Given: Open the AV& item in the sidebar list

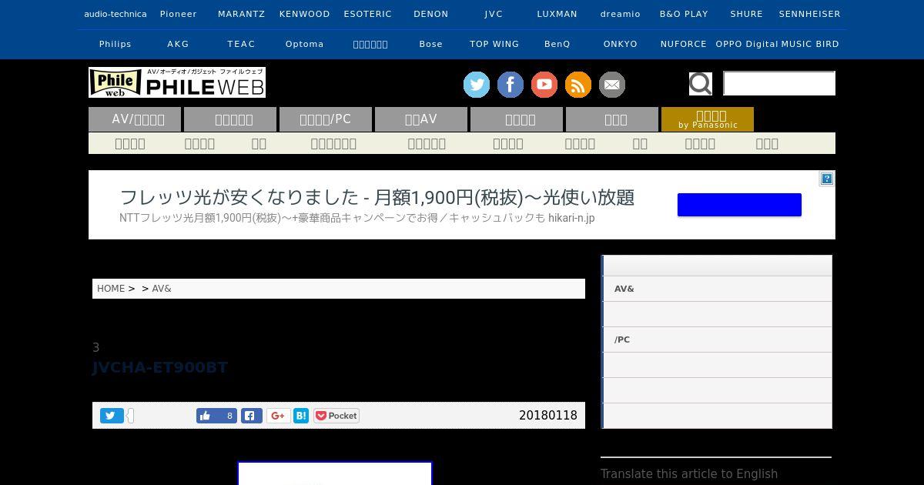Looking at the screenshot, I should (716, 289).
